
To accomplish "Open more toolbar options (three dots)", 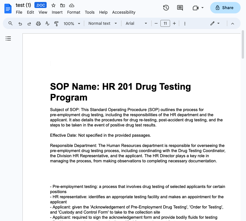I will click(x=185, y=24).
